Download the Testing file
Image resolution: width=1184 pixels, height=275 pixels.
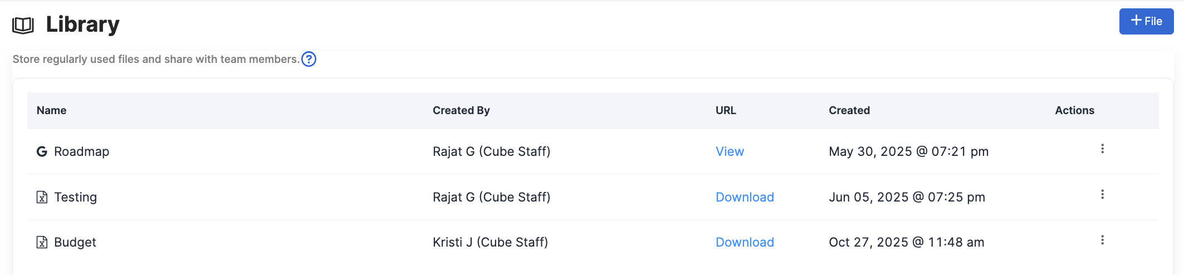(745, 197)
